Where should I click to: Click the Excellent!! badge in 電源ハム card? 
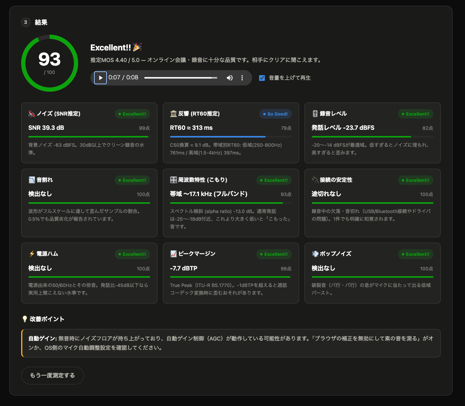[132, 254]
